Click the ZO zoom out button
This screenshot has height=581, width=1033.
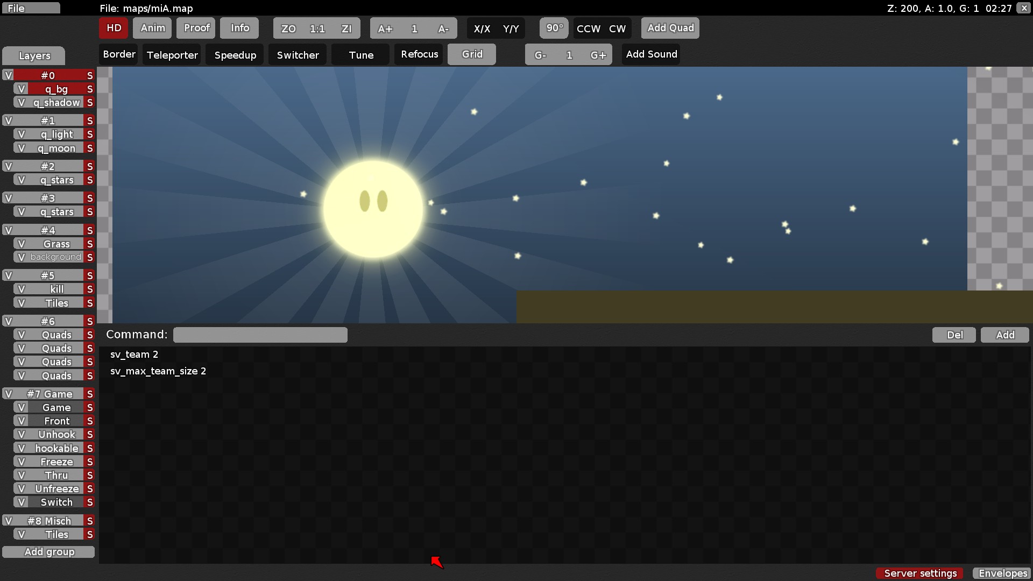point(288,29)
